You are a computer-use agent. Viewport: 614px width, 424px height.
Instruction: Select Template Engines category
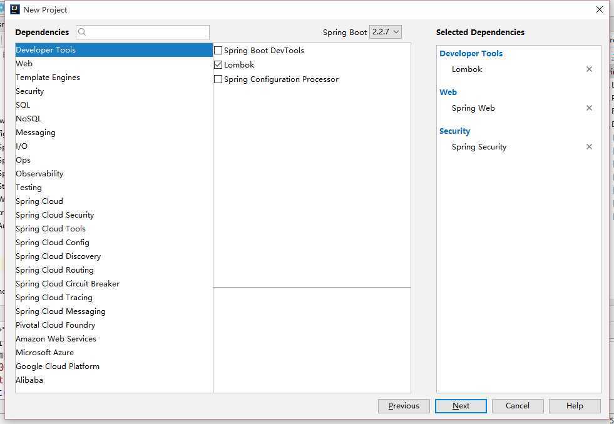(114, 78)
